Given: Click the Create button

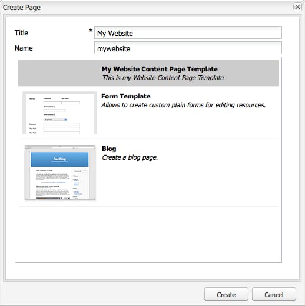Looking at the screenshot, I should (226, 294).
